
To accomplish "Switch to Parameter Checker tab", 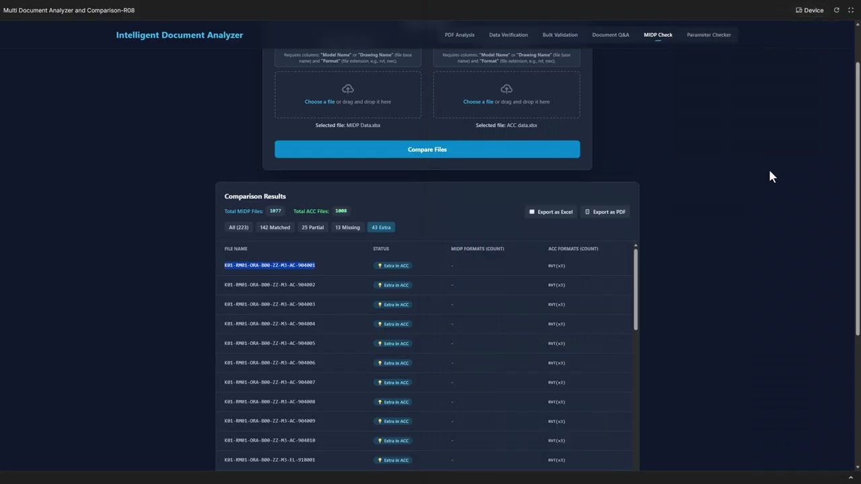I will point(709,35).
